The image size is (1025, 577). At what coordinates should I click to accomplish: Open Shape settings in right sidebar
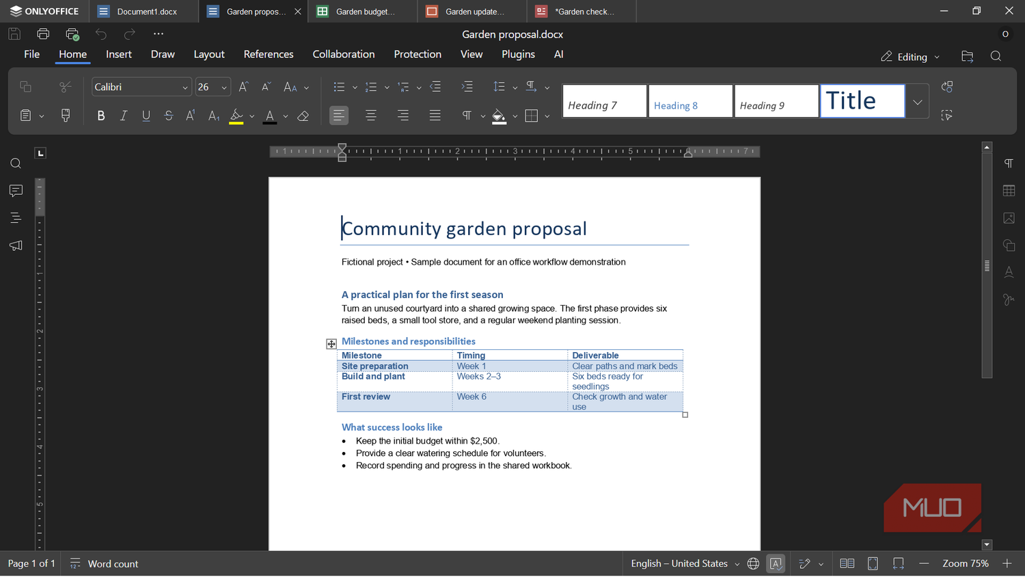coord(1009,245)
